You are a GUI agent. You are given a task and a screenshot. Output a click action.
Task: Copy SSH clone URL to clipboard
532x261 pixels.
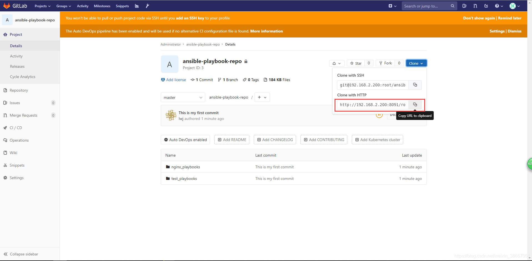[415, 85]
